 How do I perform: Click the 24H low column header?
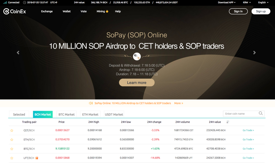coord(126,122)
